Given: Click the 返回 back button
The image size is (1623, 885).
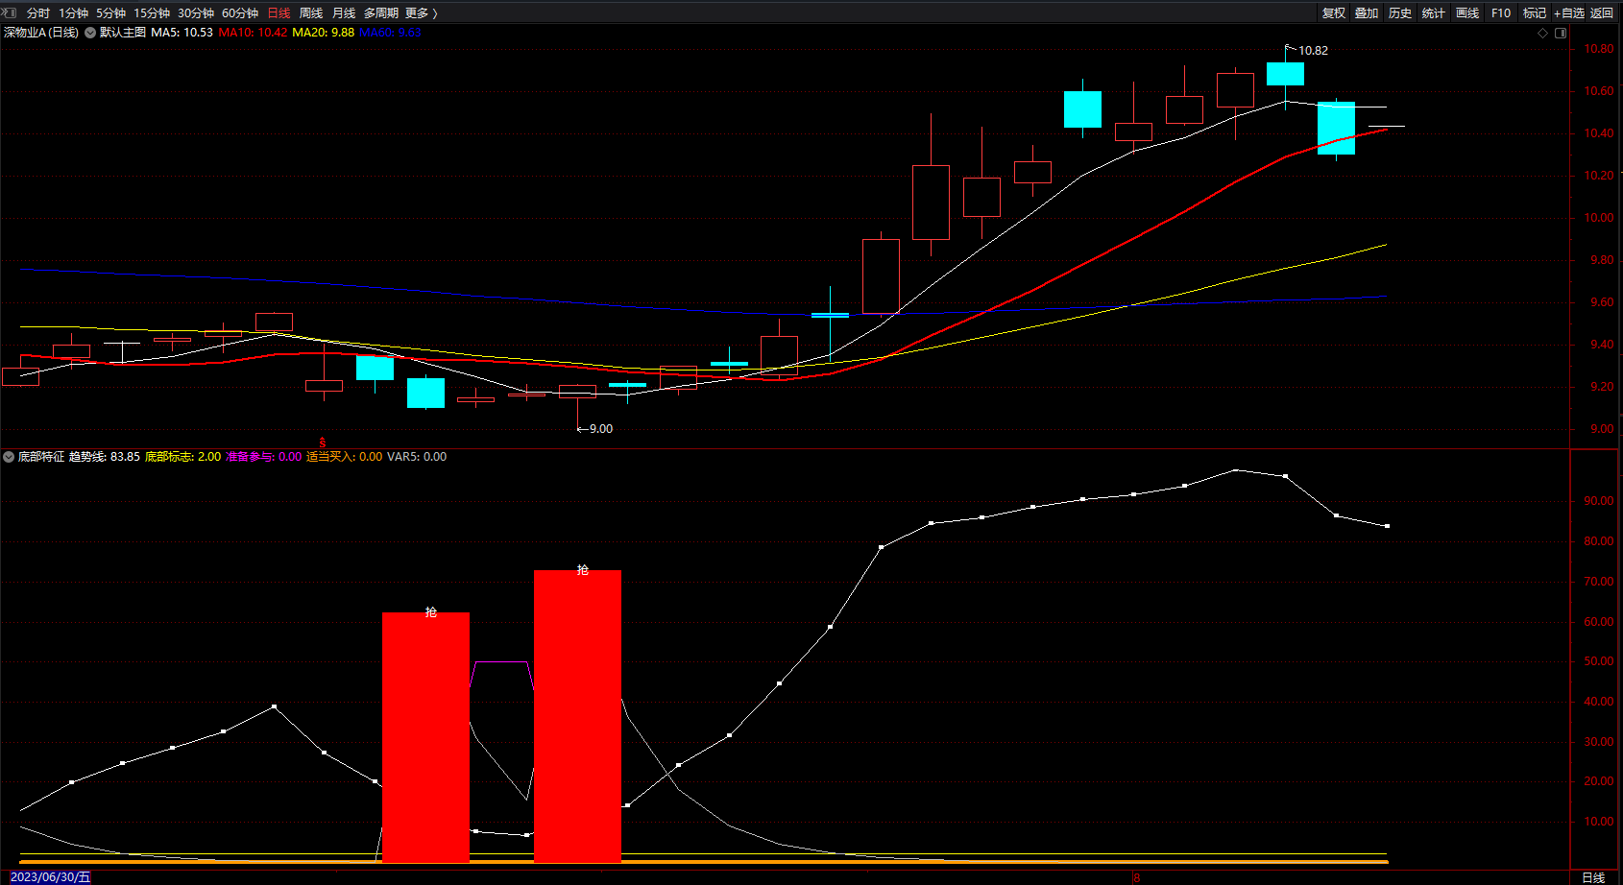Looking at the screenshot, I should coord(1602,13).
